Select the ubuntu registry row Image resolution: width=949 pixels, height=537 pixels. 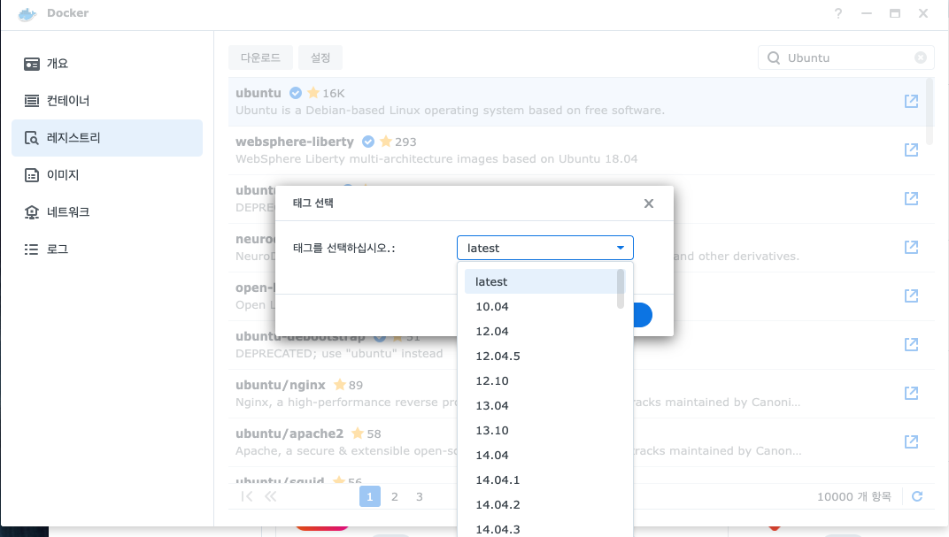tap(580, 102)
